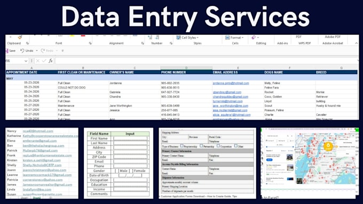Click the First Name input field
363x204 pixels.
tap(130, 138)
